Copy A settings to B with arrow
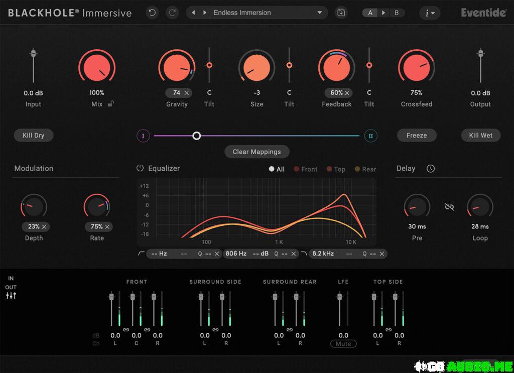The height and width of the screenshot is (373, 514). (x=383, y=13)
